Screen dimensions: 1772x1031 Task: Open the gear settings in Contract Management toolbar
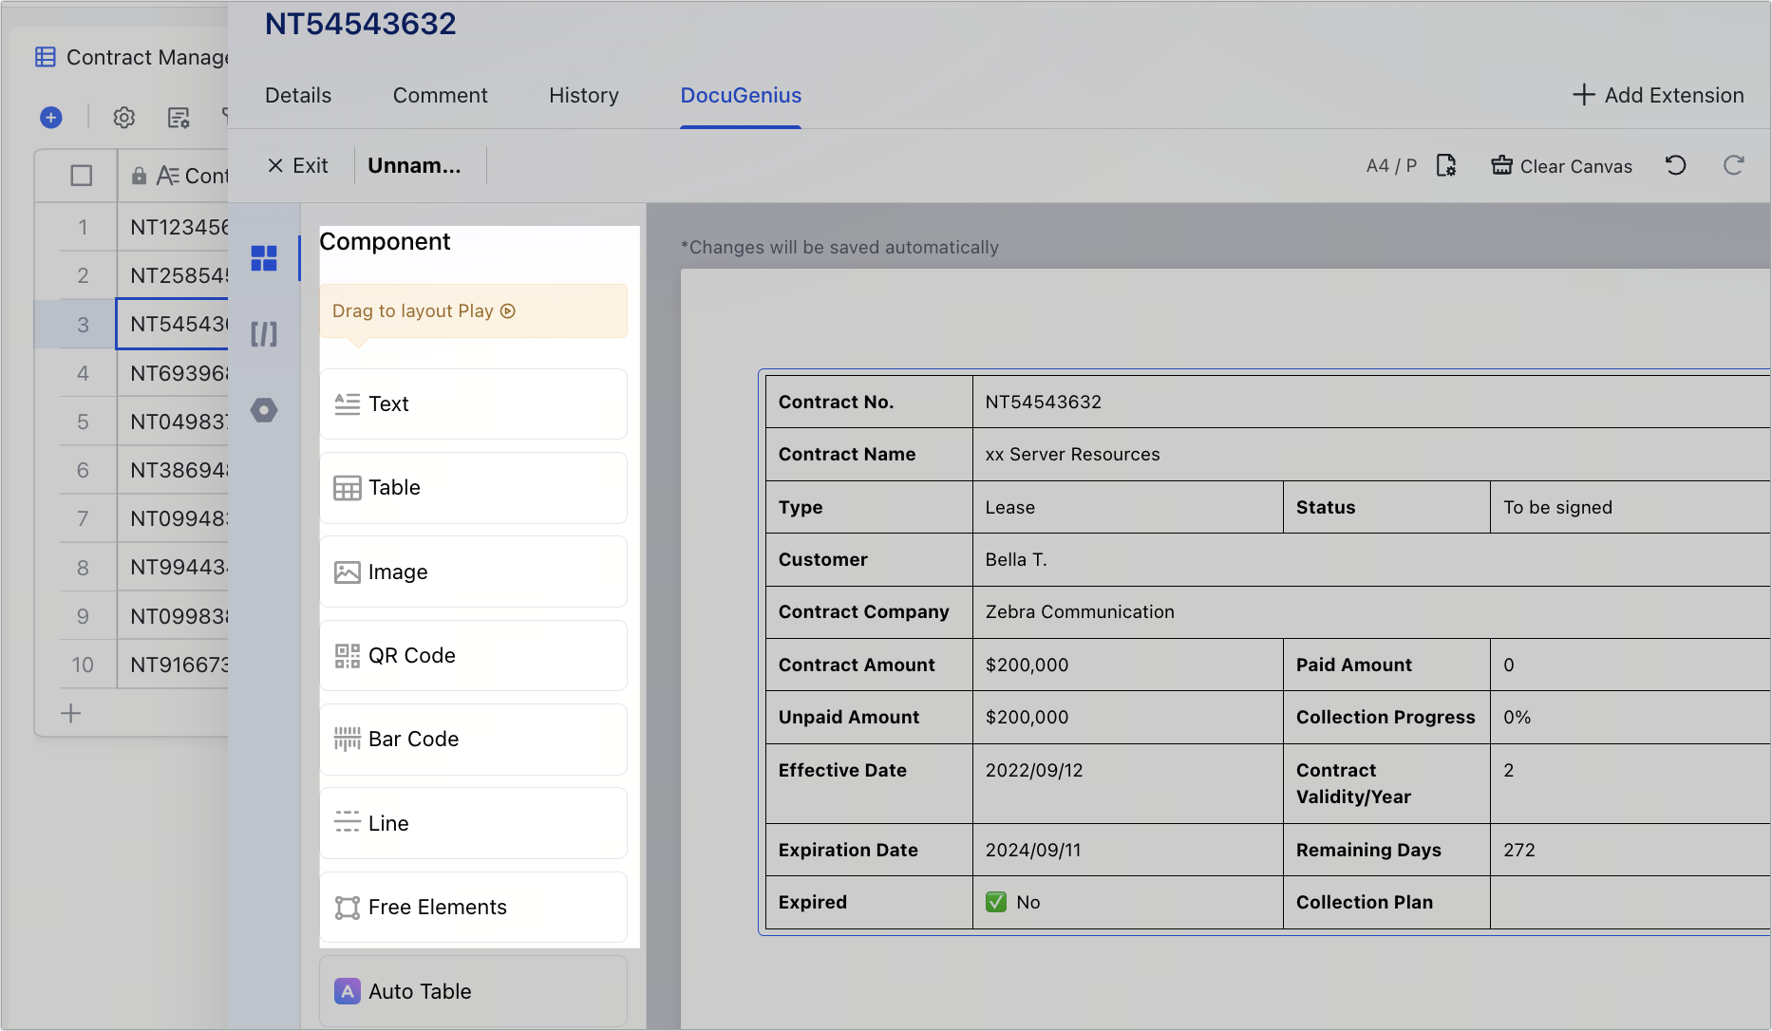click(123, 117)
